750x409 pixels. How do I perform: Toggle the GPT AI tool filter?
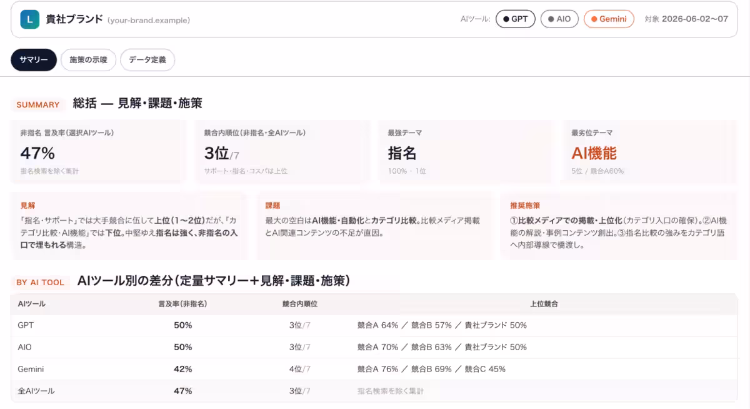click(x=516, y=19)
